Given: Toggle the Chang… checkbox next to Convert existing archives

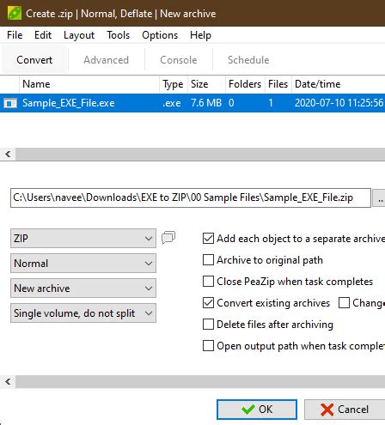Looking at the screenshot, I should click(344, 303).
